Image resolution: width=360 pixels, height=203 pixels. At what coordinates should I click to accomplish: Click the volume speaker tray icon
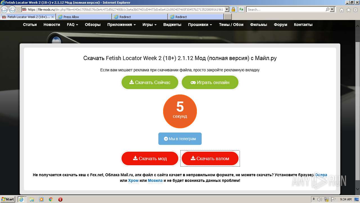point(320,199)
